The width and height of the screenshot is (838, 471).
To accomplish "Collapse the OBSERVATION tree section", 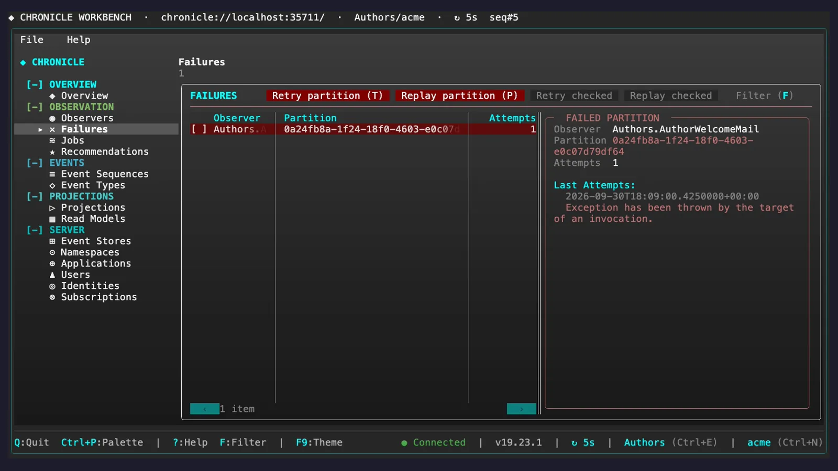I will (35, 107).
